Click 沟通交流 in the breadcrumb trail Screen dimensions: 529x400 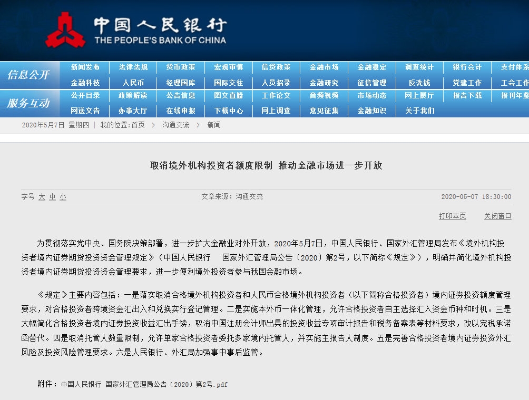tap(176, 125)
